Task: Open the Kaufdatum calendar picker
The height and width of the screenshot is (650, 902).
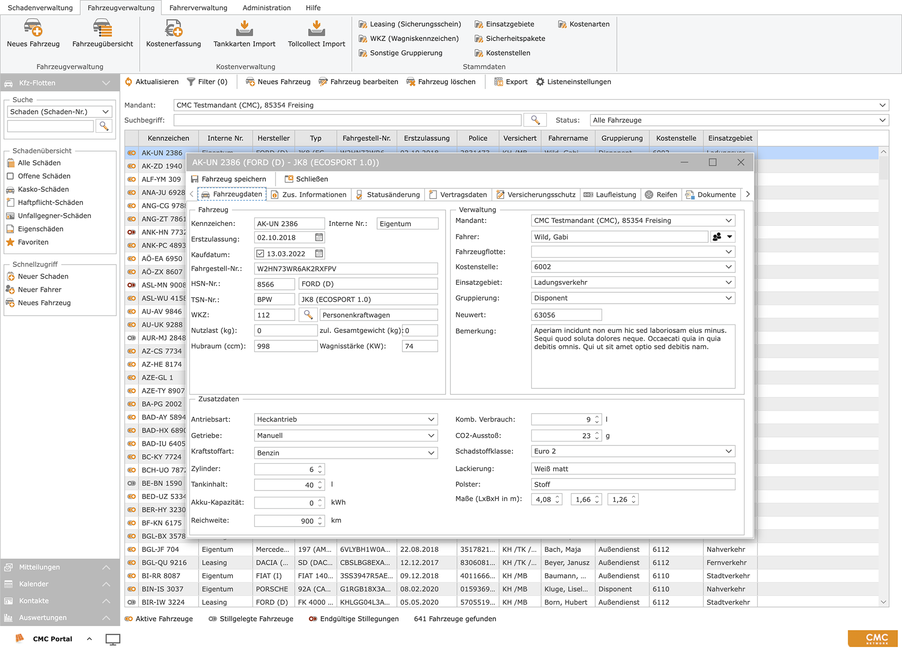Action: (319, 254)
